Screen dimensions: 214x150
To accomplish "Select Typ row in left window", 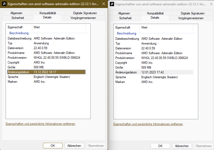I will pos(46,43).
